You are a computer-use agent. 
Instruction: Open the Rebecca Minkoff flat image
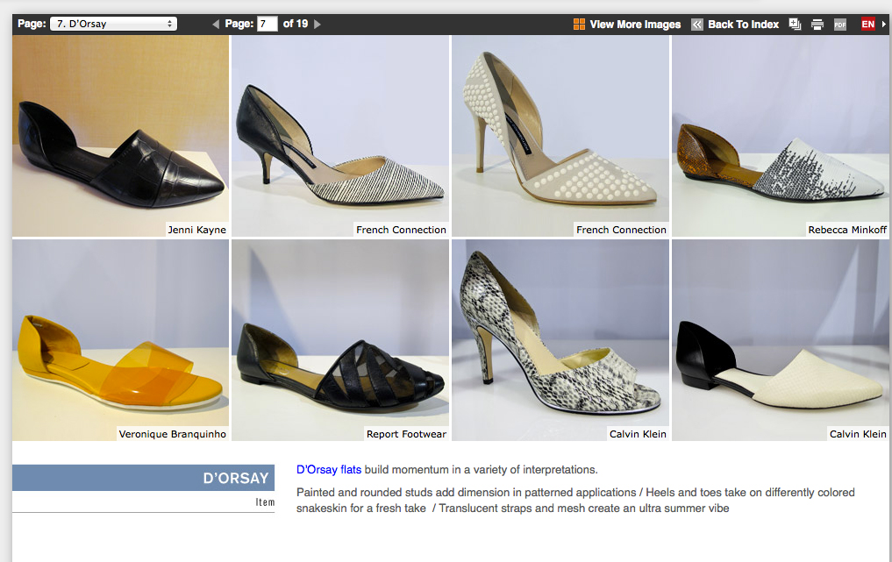[x=781, y=135]
